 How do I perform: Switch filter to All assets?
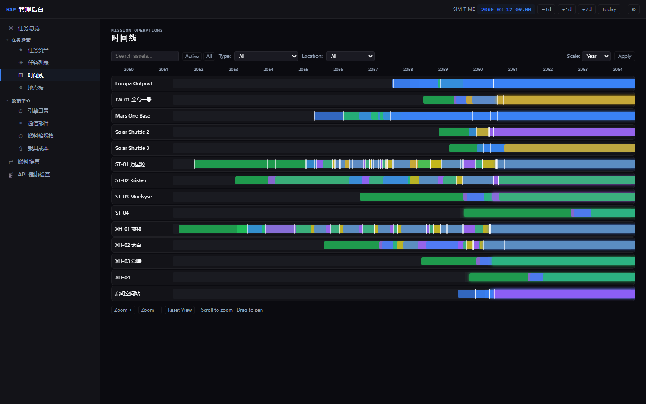(x=209, y=56)
